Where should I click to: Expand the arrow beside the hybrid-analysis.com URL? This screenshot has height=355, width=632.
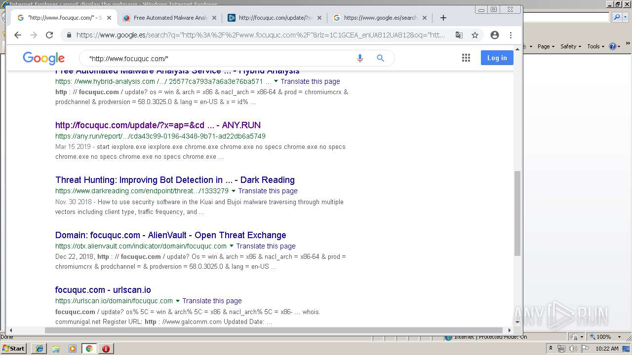point(276,81)
